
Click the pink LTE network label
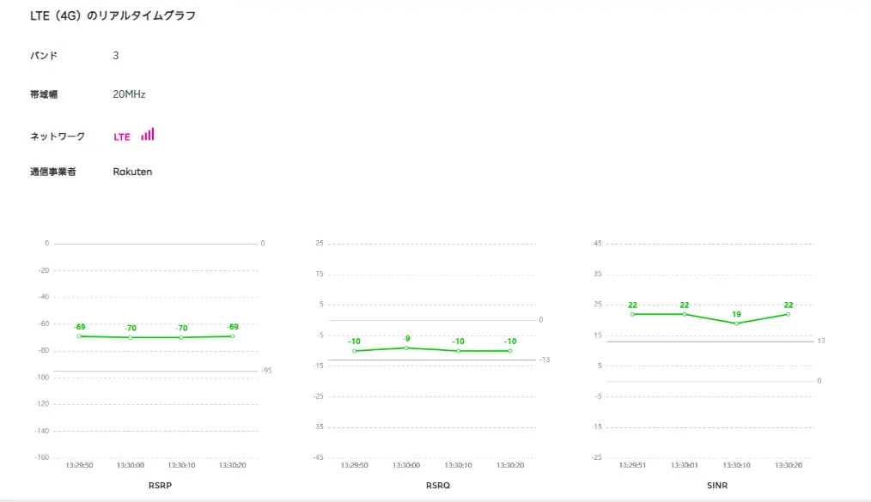tap(122, 136)
